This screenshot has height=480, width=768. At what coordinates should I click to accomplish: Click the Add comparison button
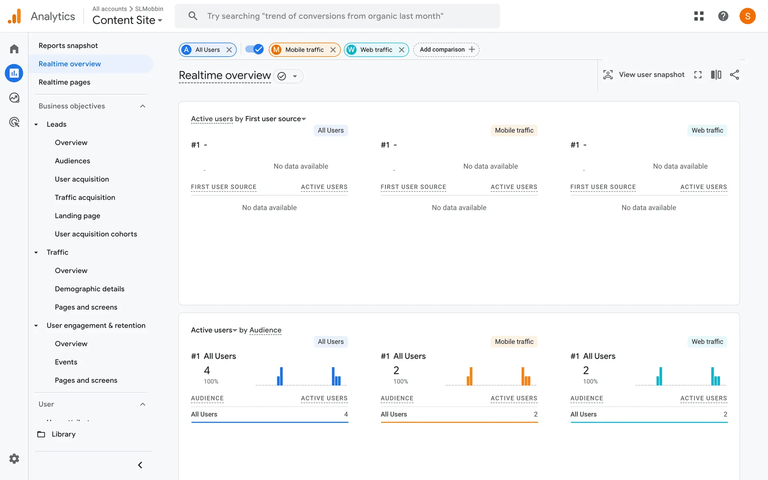tap(446, 50)
